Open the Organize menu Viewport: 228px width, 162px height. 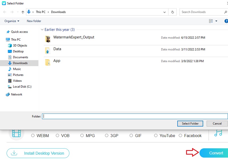tap(12, 21)
